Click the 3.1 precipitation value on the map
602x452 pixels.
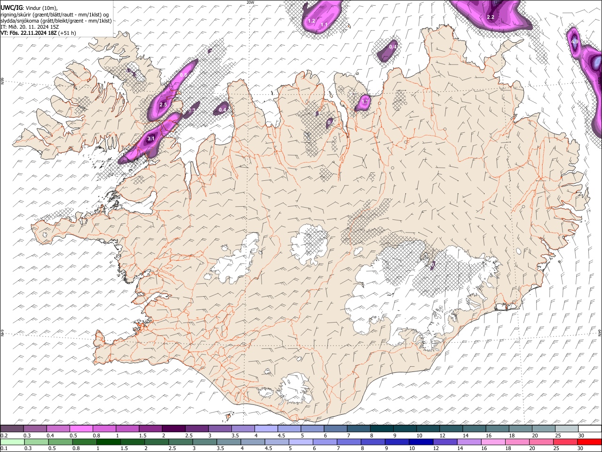point(150,139)
